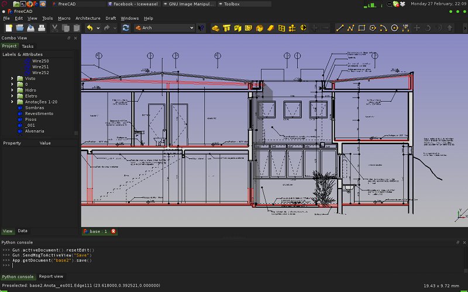The image size is (468, 292).
Task: Undo the last action with the yellow arrow
Action: 90,28
